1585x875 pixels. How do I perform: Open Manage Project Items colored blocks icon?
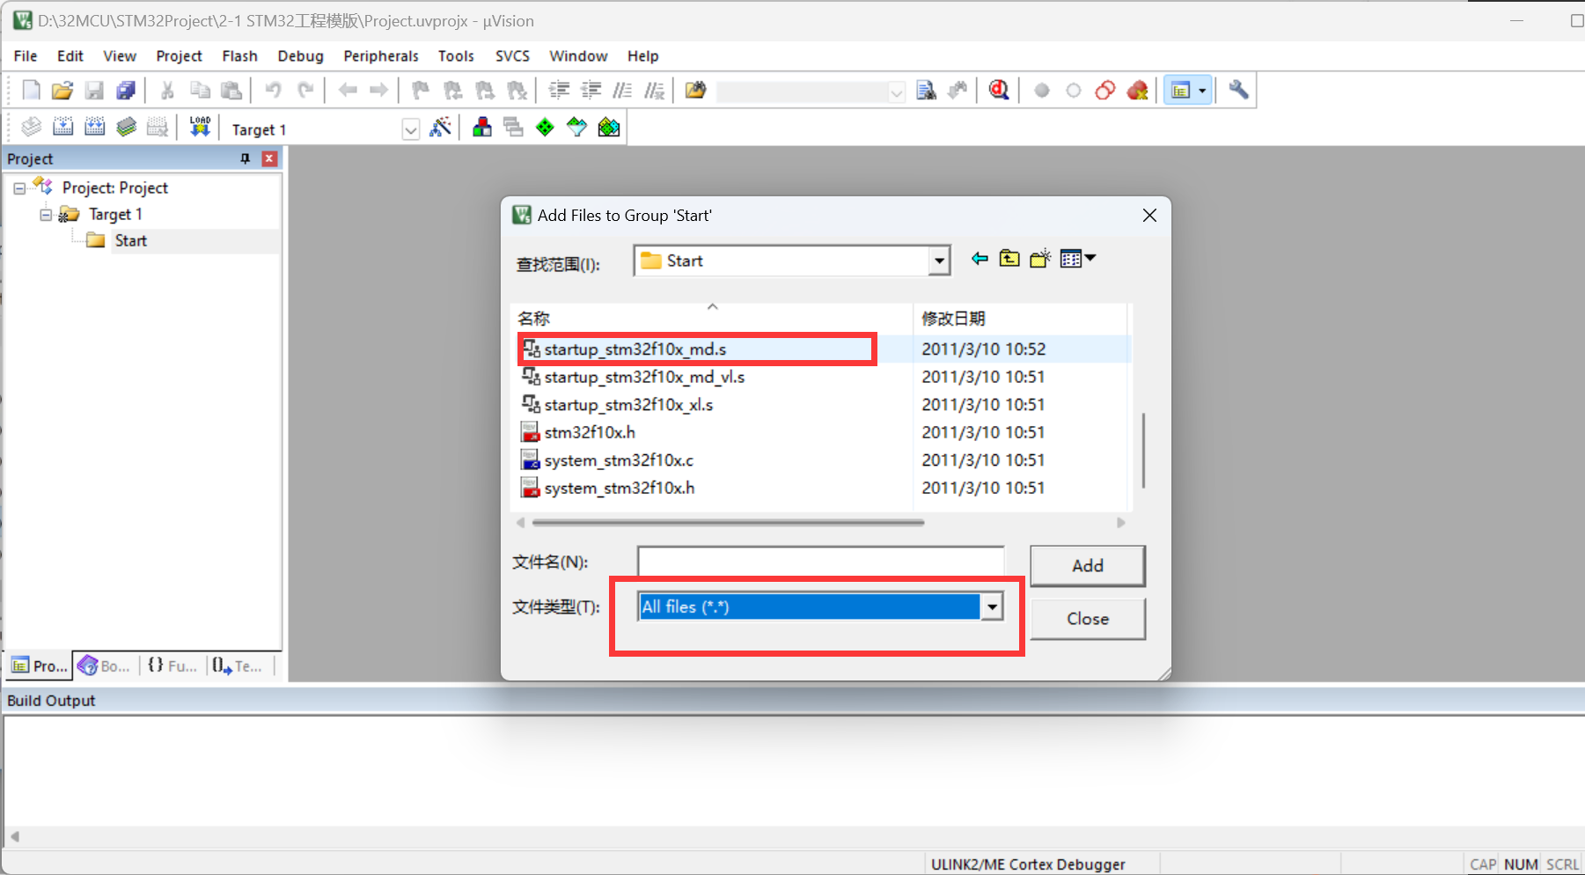(x=481, y=127)
